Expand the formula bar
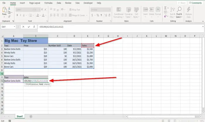The width and height of the screenshot is (205, 122). (x=203, y=26)
